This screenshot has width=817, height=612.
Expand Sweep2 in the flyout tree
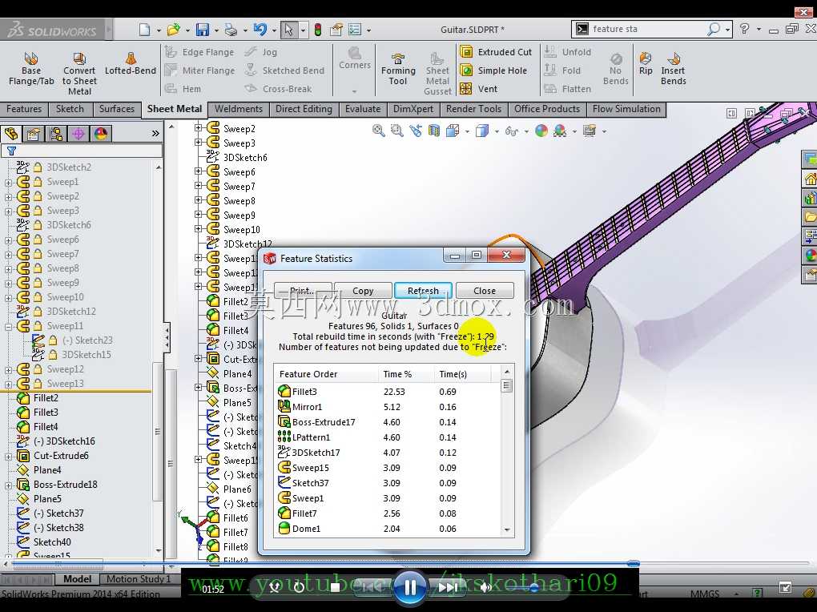[x=198, y=127]
